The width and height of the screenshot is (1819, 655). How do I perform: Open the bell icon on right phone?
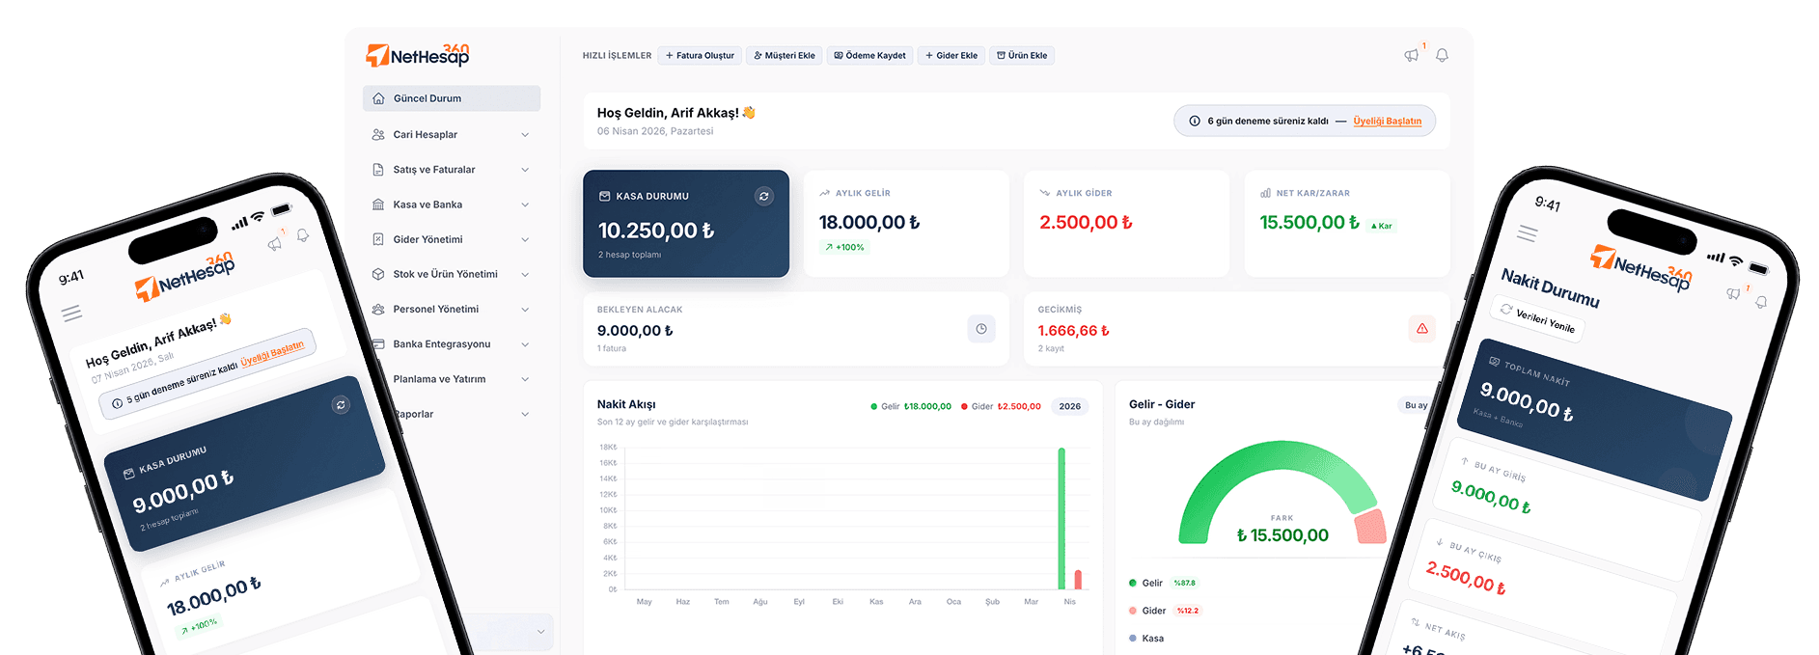click(1761, 302)
